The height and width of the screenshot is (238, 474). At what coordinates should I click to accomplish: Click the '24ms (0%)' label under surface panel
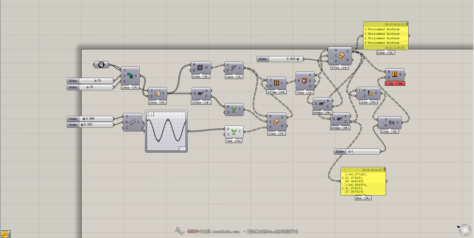click(x=386, y=52)
